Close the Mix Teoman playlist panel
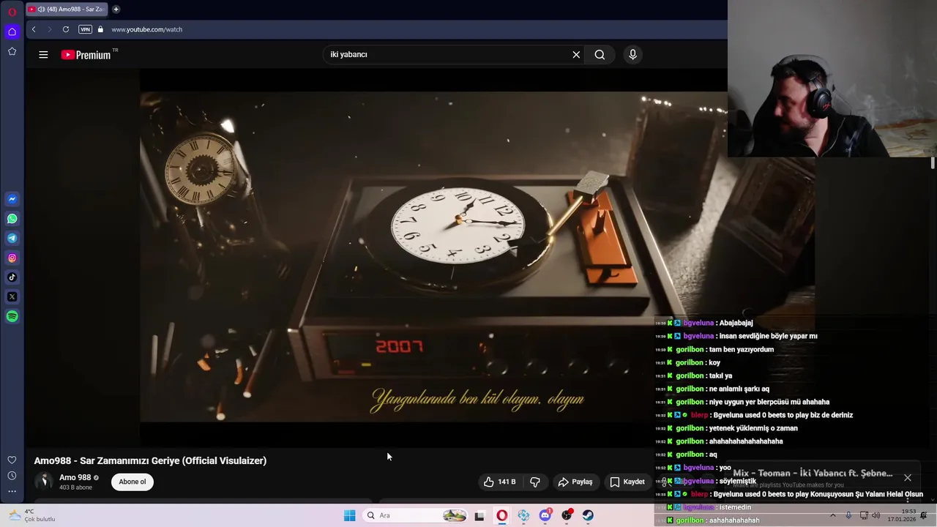The image size is (937, 527). (908, 477)
